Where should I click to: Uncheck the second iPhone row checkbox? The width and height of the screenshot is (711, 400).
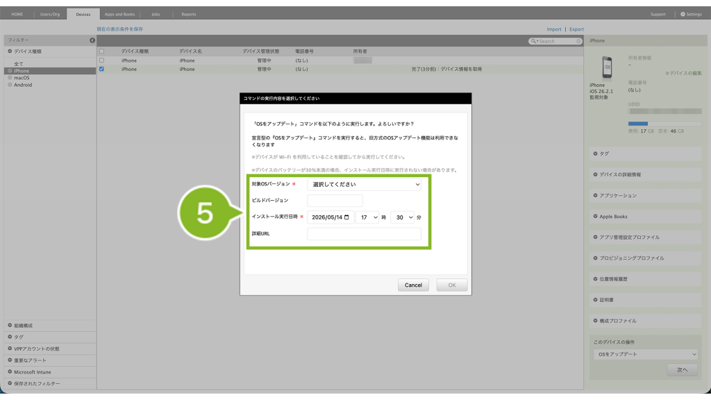(x=101, y=69)
